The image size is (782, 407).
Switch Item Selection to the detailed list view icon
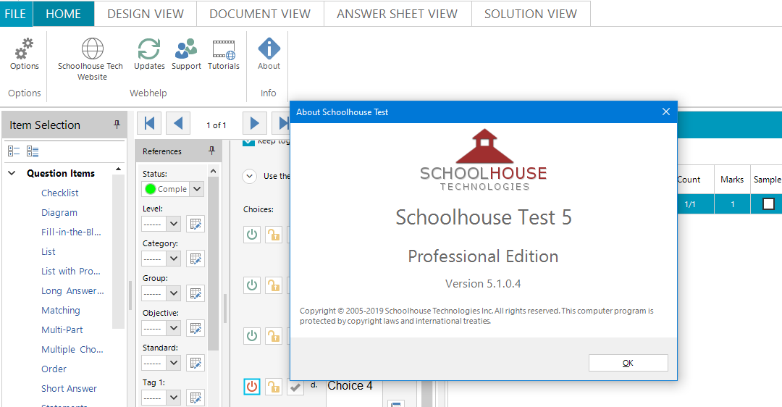[x=33, y=151]
